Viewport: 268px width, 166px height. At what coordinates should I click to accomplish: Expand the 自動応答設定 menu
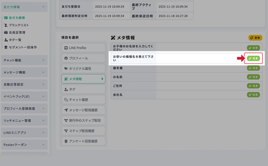click(24, 84)
